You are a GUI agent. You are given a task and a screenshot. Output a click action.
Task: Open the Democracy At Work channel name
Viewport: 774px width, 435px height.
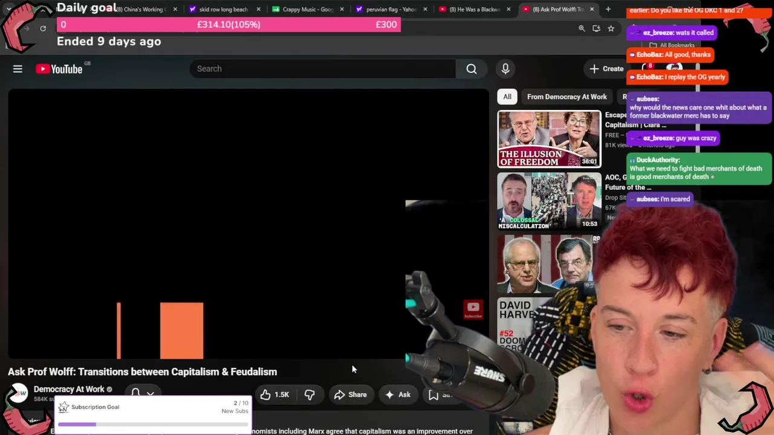69,389
